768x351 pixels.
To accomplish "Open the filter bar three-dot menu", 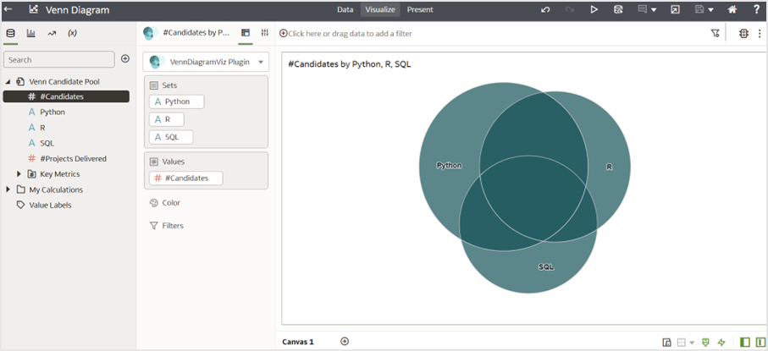I will (x=760, y=33).
